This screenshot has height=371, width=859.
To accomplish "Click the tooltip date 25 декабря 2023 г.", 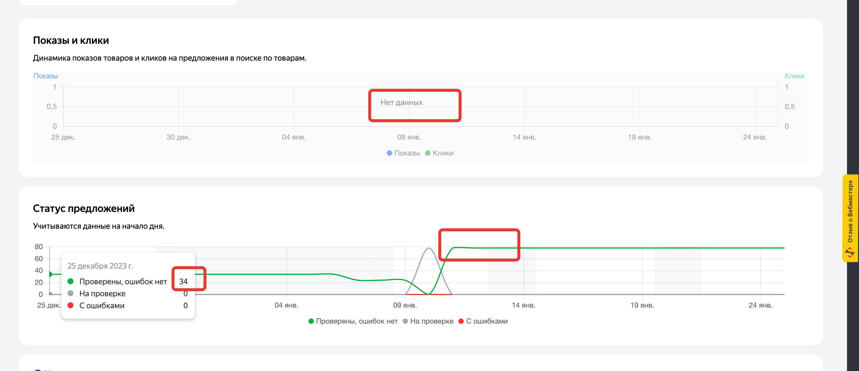I will click(x=100, y=266).
